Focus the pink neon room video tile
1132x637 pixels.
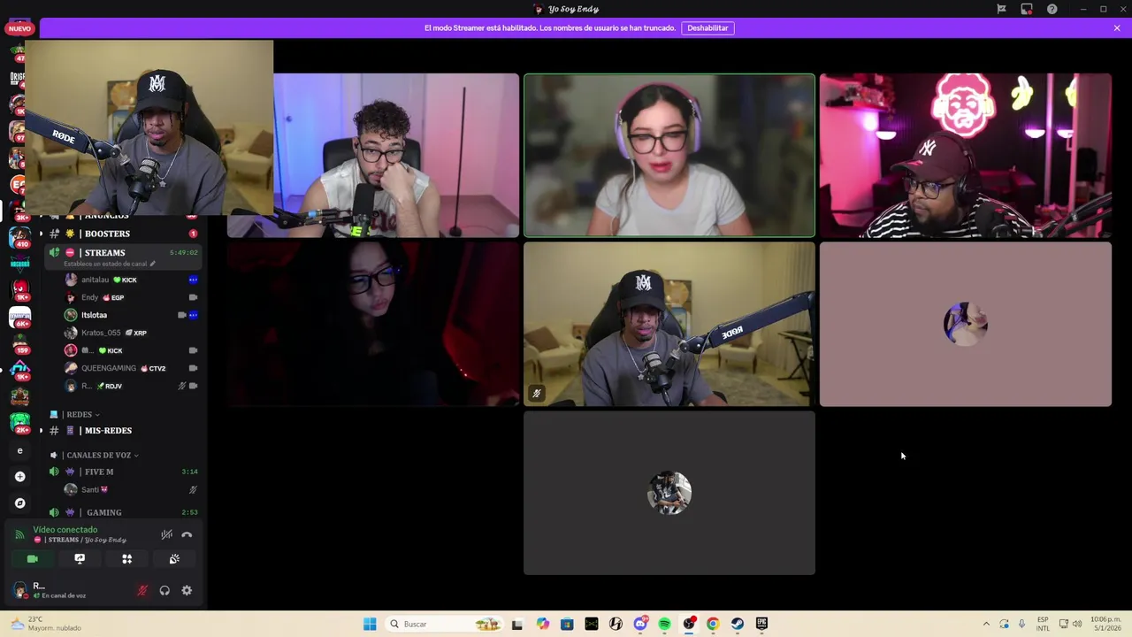click(x=966, y=156)
